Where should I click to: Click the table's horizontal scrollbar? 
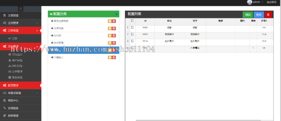(x=198, y=120)
